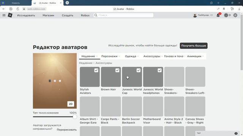
Task: Reload the page
Action: tap(18, 9)
